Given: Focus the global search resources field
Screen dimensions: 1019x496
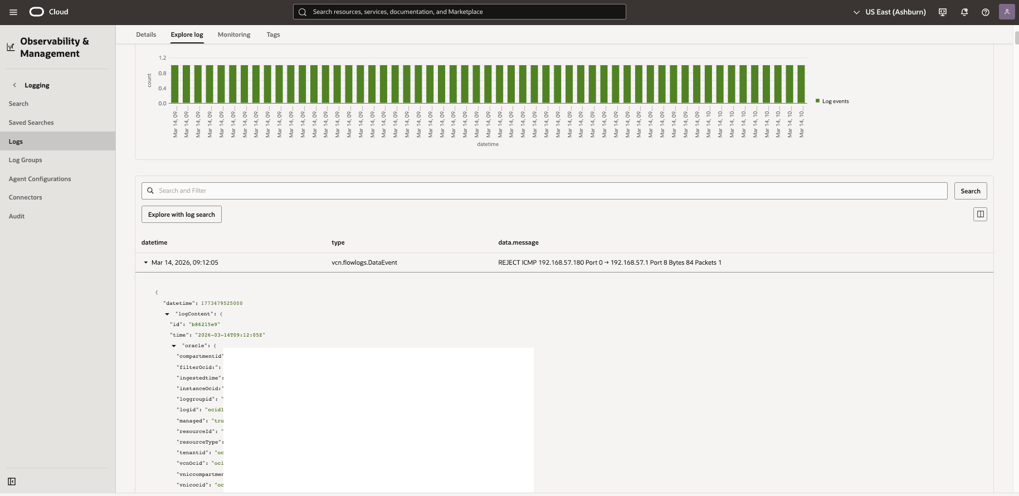Looking at the screenshot, I should [459, 12].
